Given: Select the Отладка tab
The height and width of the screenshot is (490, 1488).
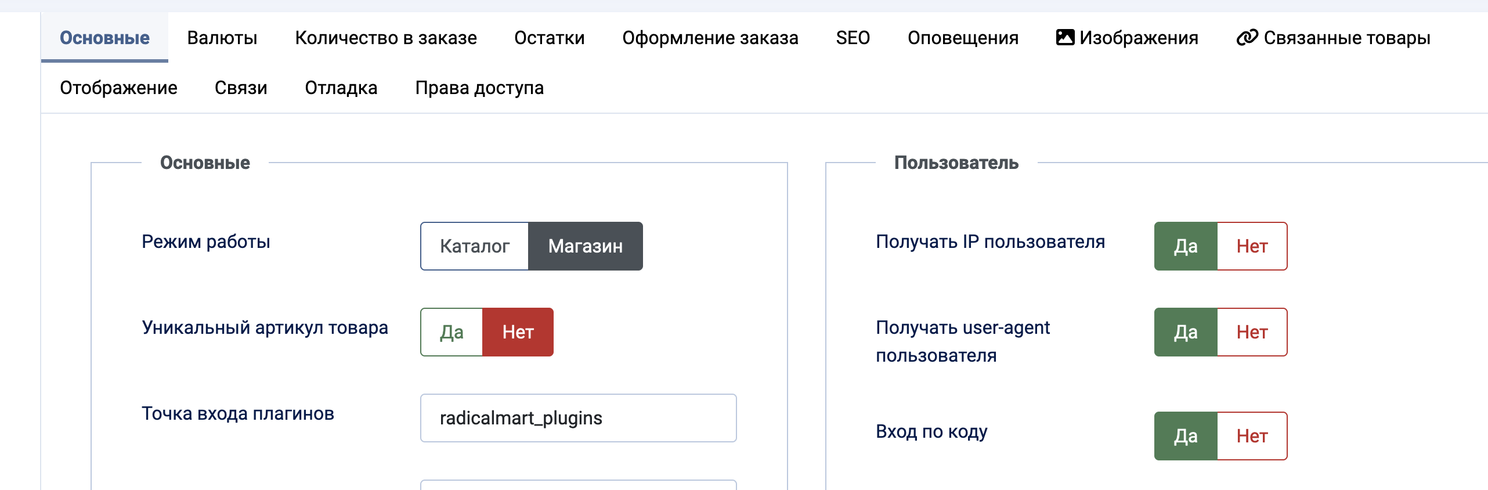Looking at the screenshot, I should point(341,88).
